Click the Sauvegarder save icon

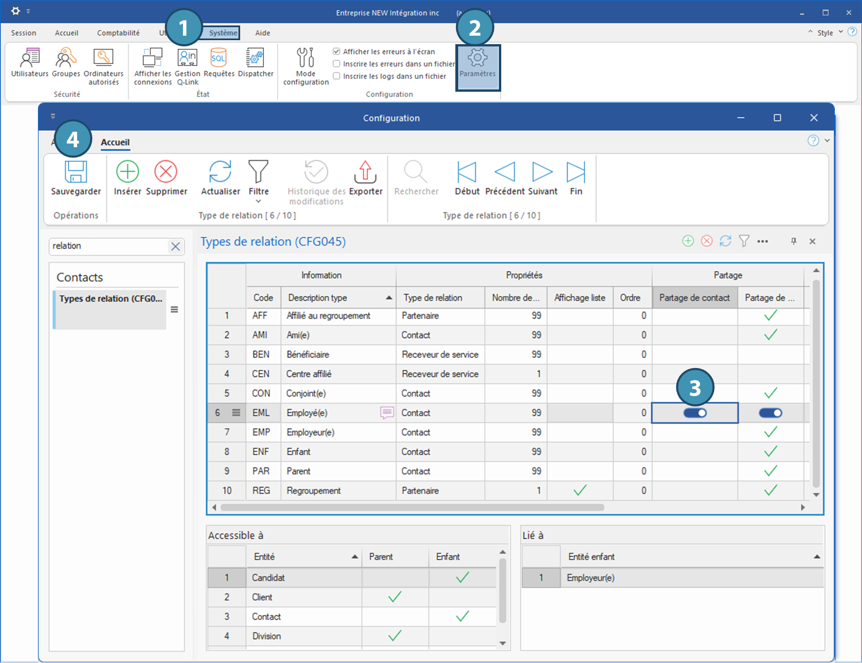pos(75,172)
